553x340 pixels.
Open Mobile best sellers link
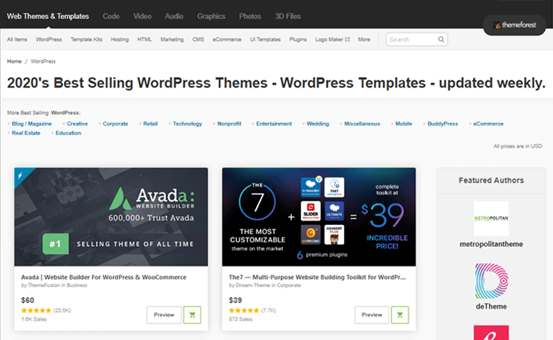coord(403,124)
